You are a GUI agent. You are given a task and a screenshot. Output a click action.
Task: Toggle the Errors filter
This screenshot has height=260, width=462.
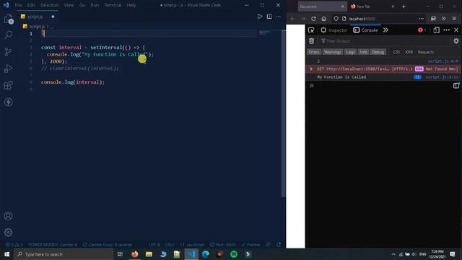pos(314,52)
